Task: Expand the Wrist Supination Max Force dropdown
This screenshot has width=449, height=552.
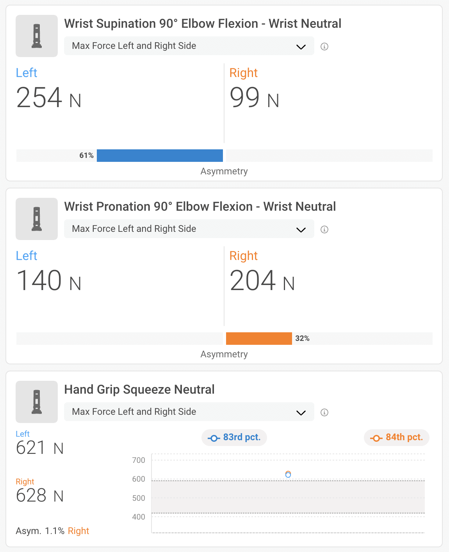Action: (189, 46)
